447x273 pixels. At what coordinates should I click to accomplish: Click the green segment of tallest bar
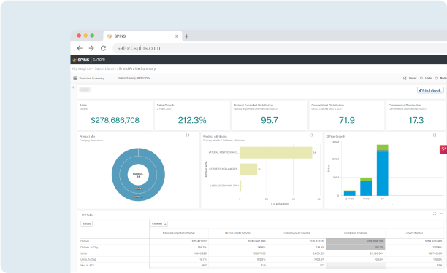pyautogui.click(x=382, y=147)
